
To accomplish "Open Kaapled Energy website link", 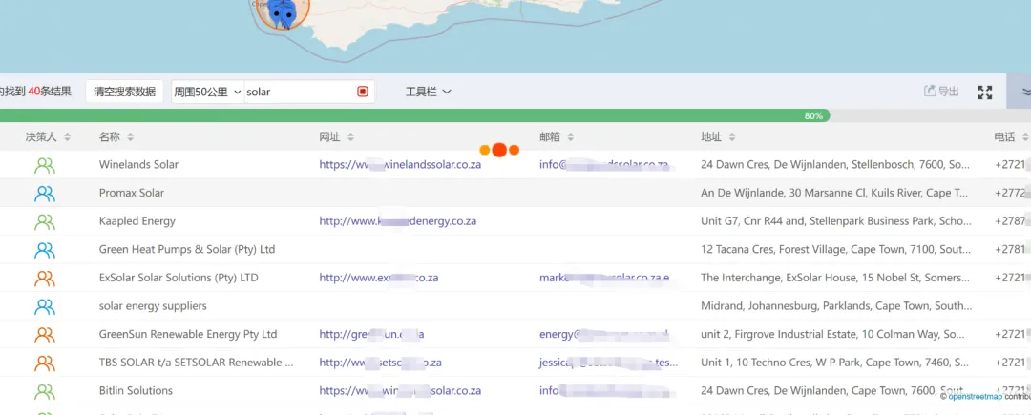I will pyautogui.click(x=398, y=221).
